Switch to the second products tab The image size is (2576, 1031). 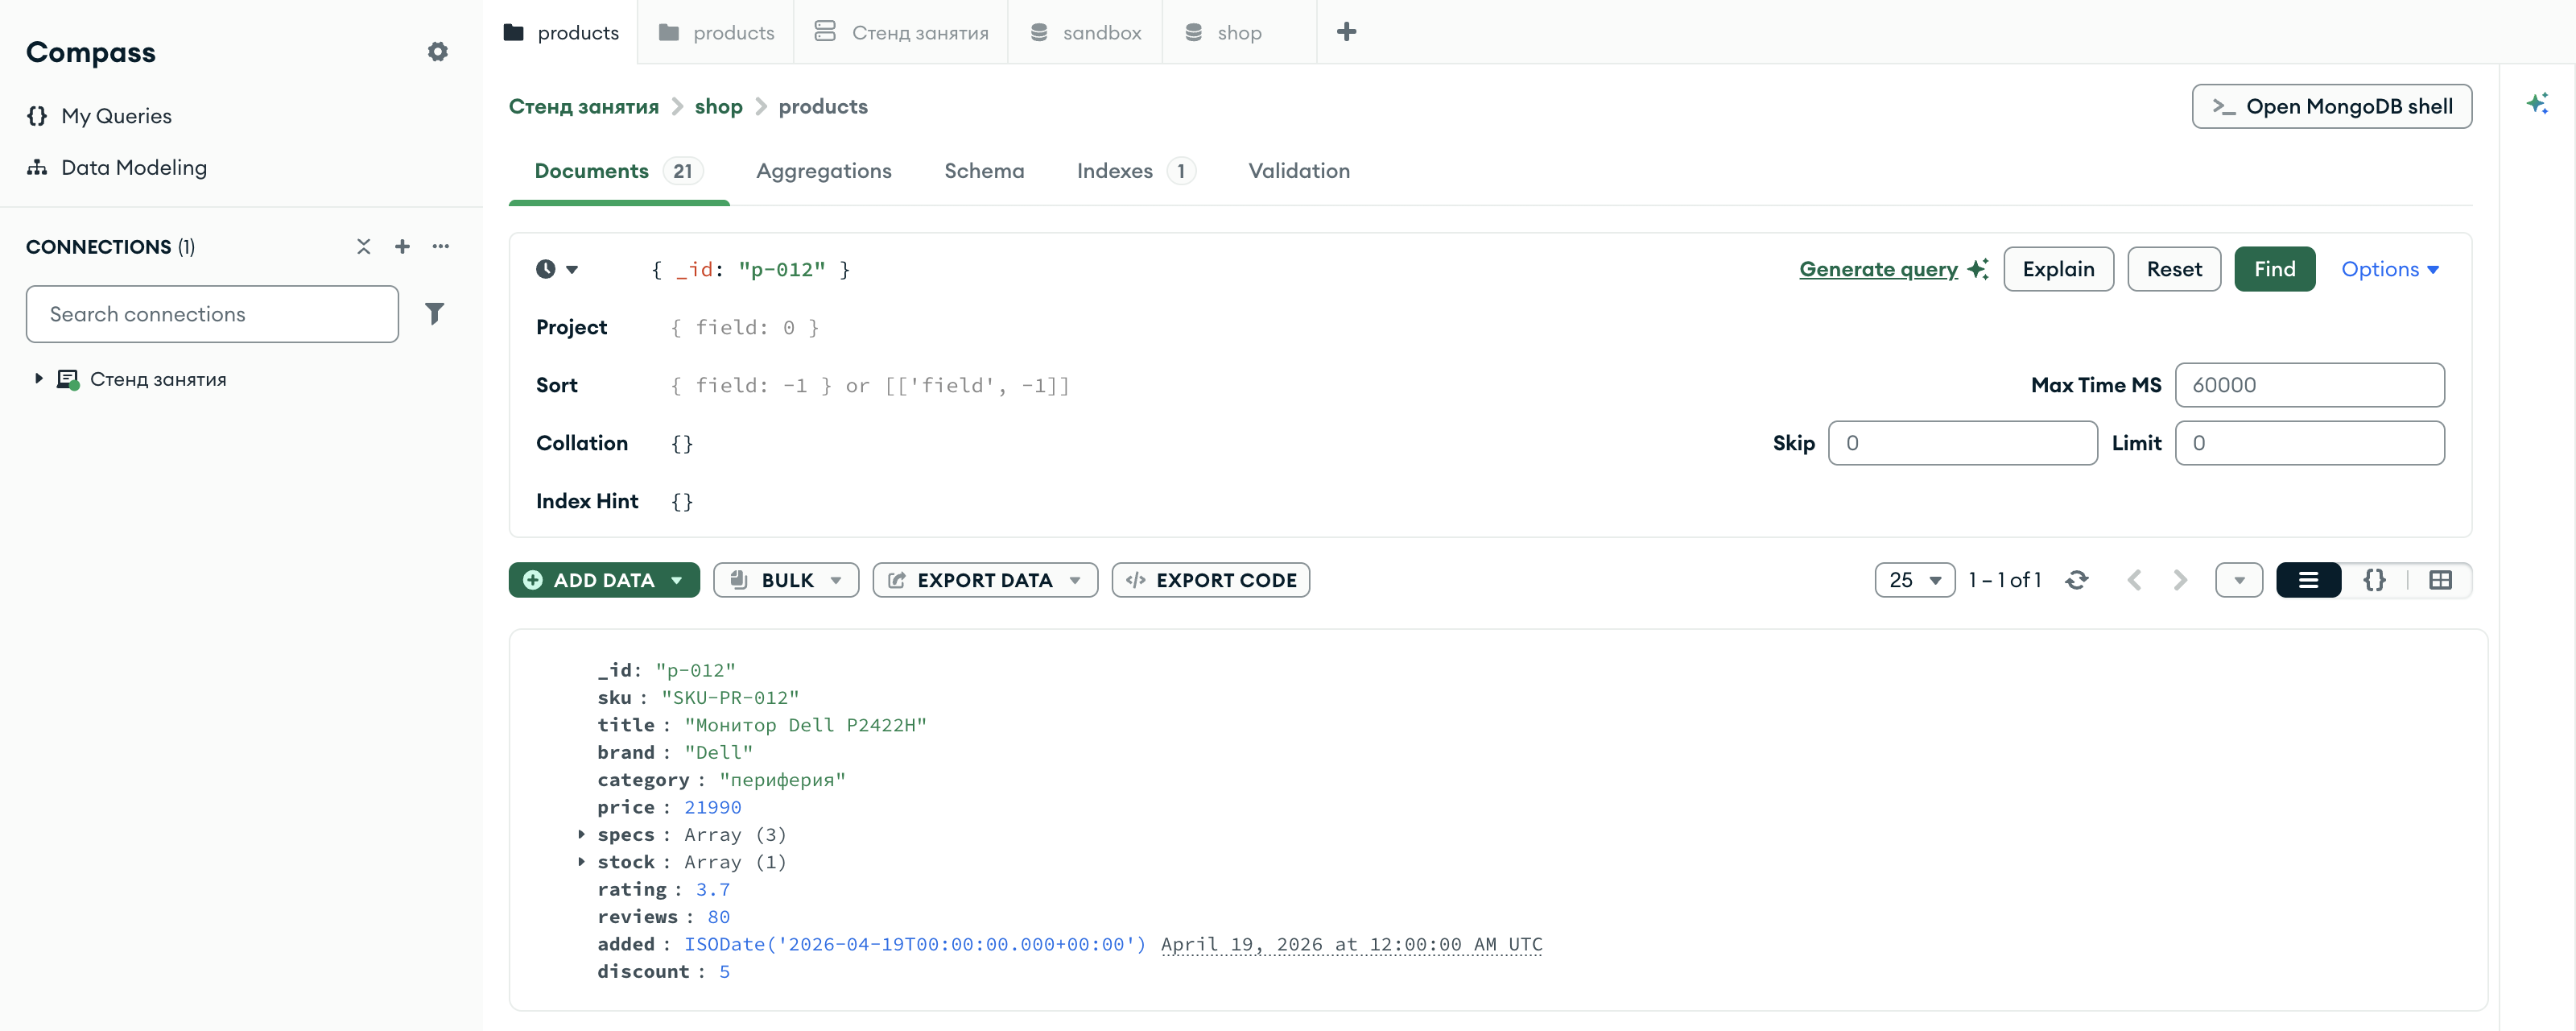click(x=716, y=32)
